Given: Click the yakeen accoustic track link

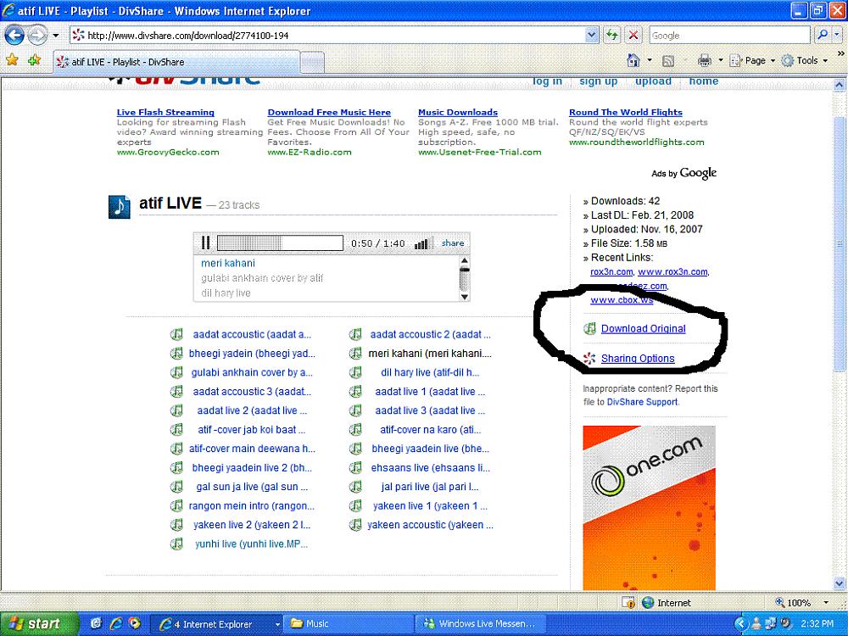Looking at the screenshot, I should (431, 525).
